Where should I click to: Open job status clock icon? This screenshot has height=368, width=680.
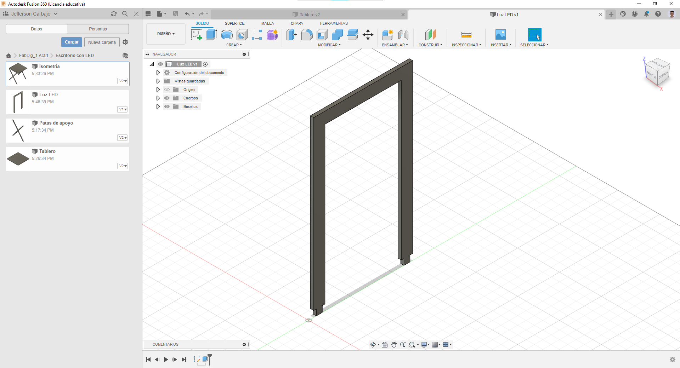pos(635,14)
